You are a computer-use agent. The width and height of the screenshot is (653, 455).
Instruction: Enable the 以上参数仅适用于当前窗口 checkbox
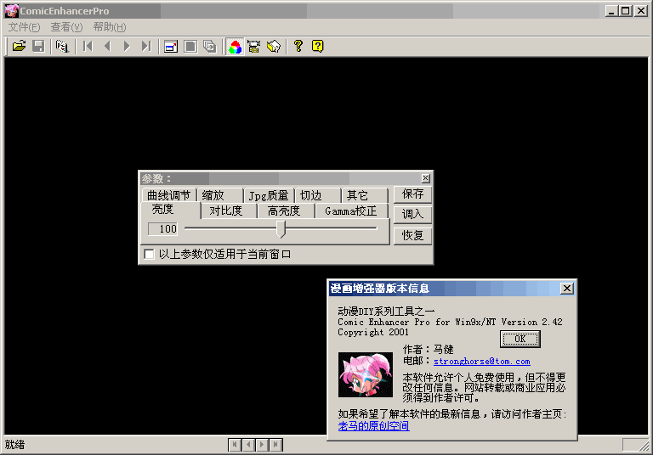click(150, 254)
